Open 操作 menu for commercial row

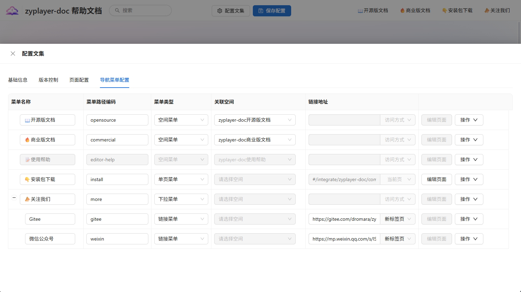(469, 140)
